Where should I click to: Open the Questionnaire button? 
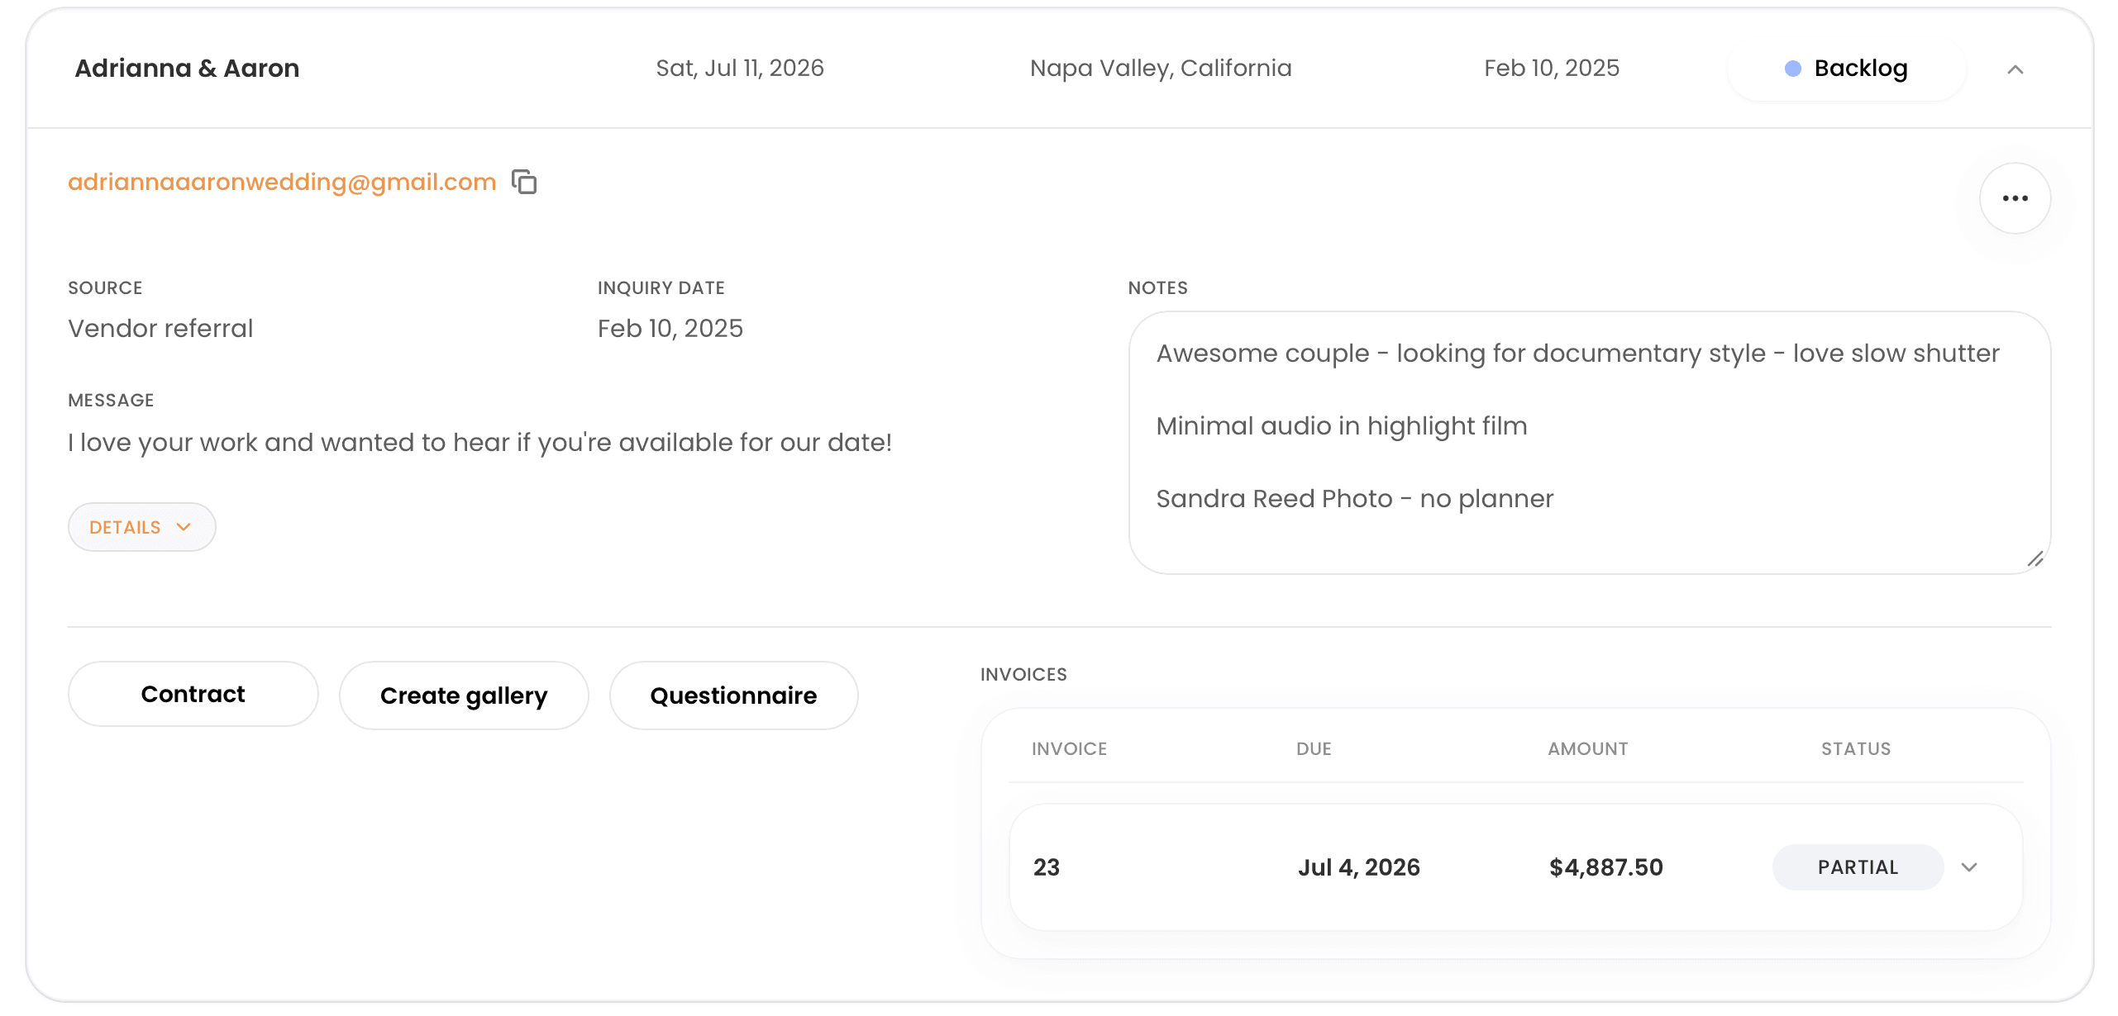[733, 696]
